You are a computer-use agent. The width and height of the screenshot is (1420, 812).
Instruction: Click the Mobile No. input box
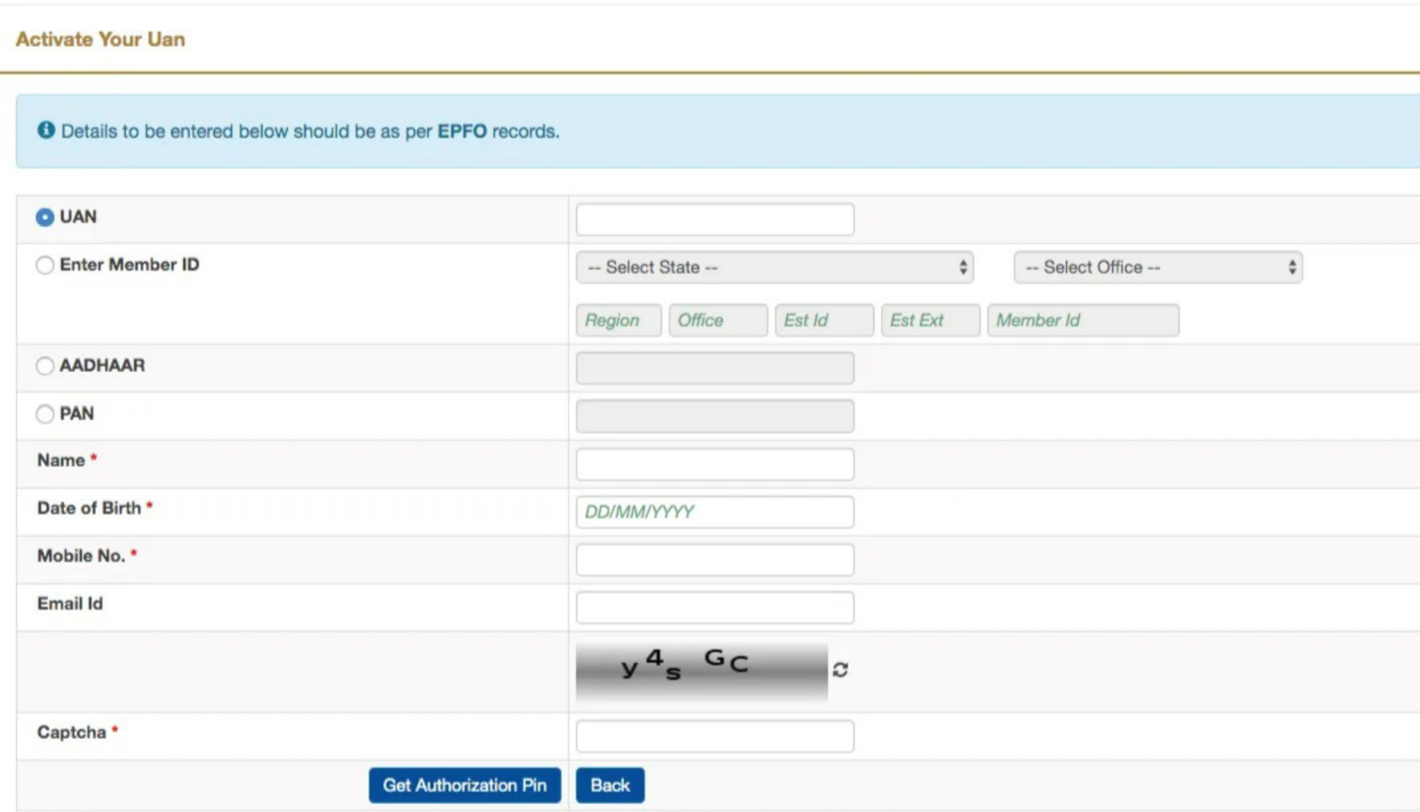(x=714, y=560)
